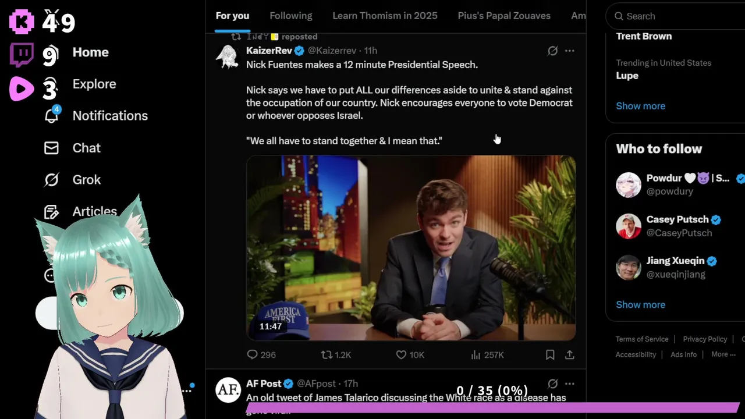Open Casey Putsch avatar
Screen dimensions: 745x419
coord(629,226)
